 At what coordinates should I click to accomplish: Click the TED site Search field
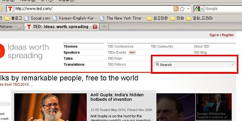195,64
